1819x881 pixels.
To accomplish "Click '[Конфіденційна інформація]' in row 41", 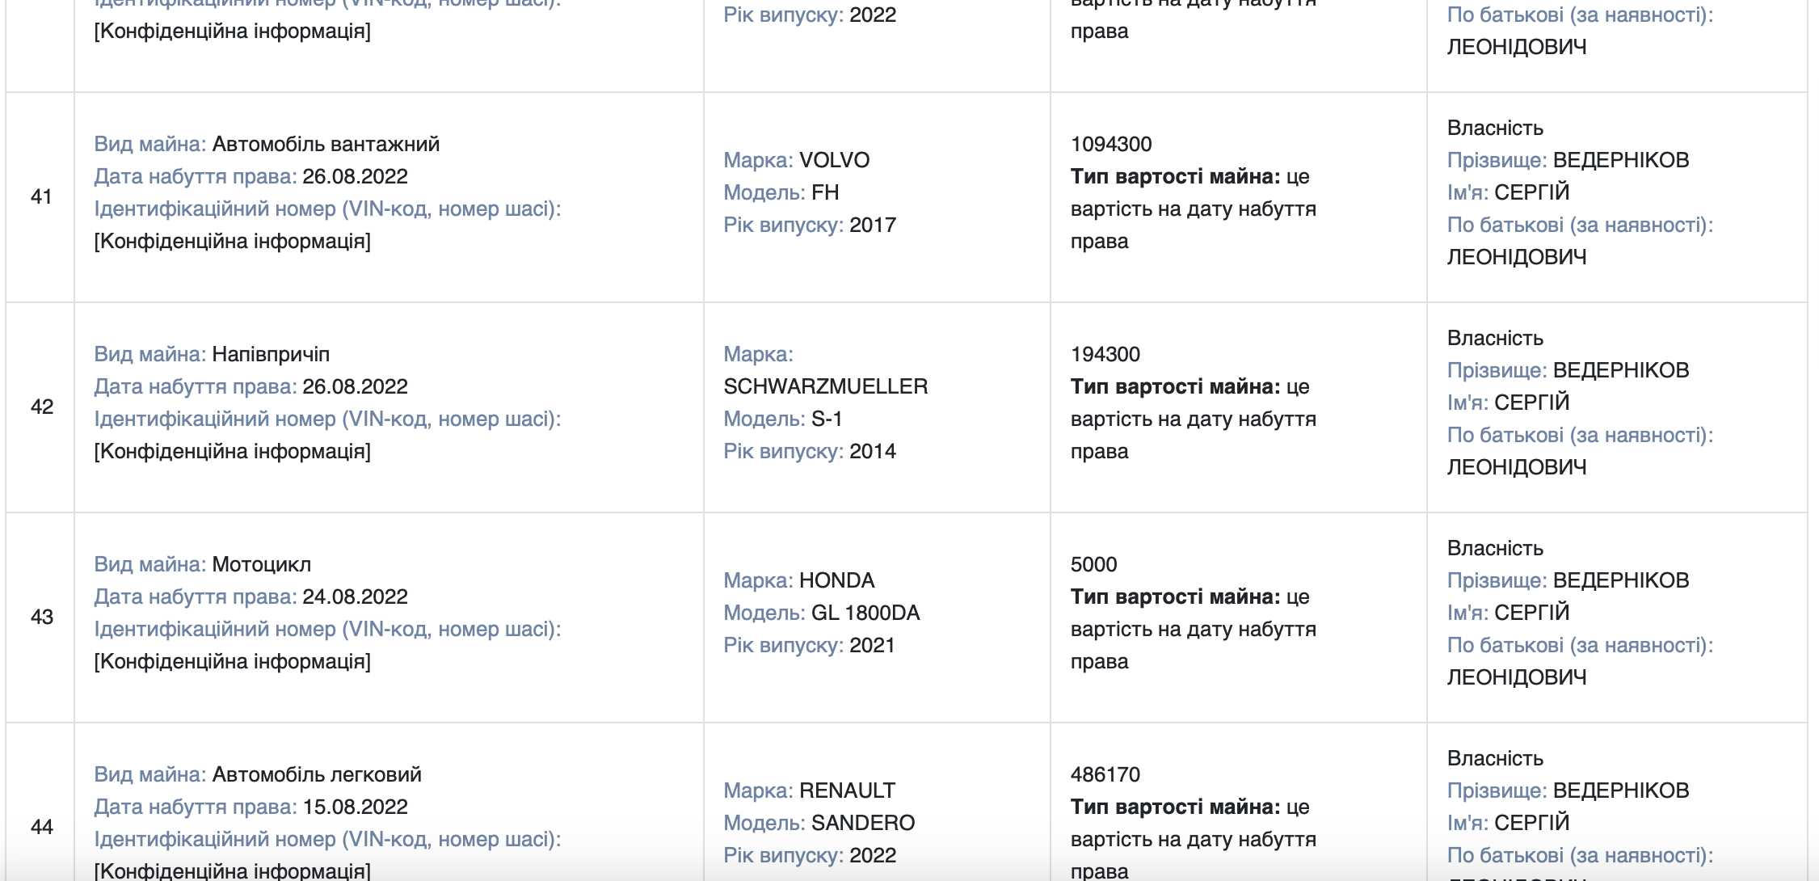I will [x=233, y=241].
